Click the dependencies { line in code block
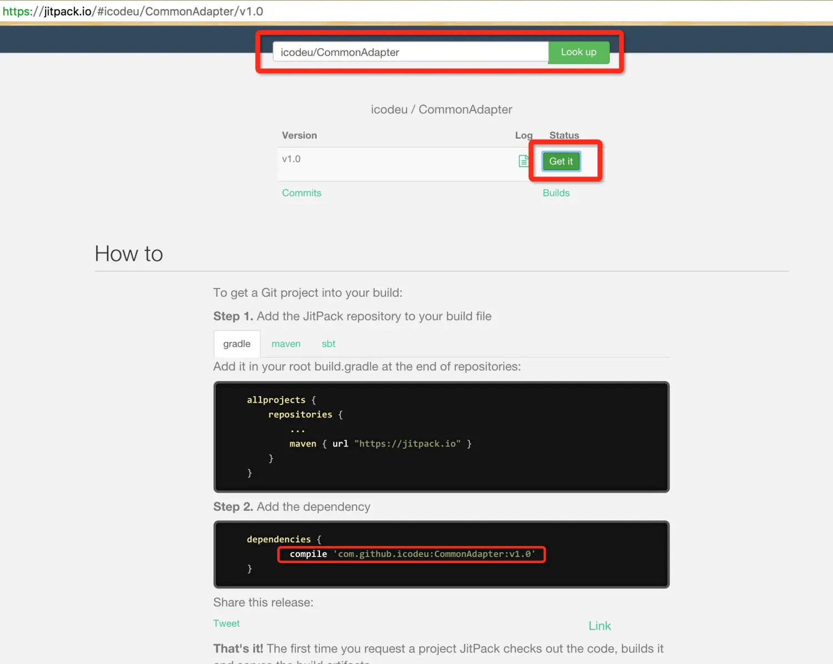Screen dimensions: 833x664 [x=284, y=539]
